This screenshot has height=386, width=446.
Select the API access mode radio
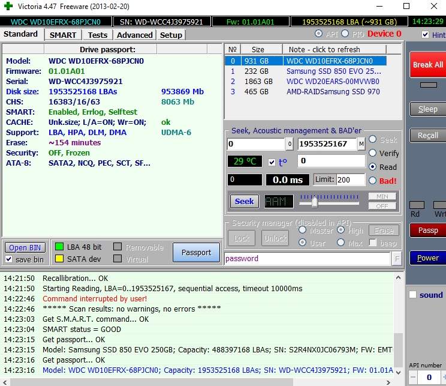click(318, 34)
